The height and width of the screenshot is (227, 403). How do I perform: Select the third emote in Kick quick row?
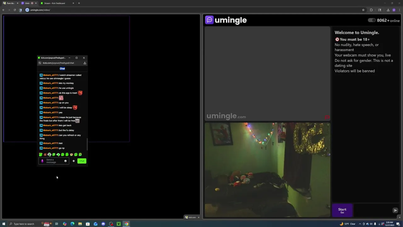tap(49, 154)
